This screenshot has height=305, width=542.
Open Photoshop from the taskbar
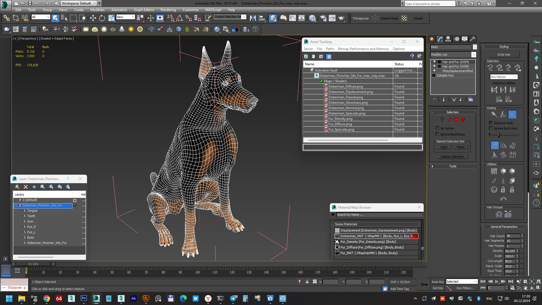coord(84,298)
